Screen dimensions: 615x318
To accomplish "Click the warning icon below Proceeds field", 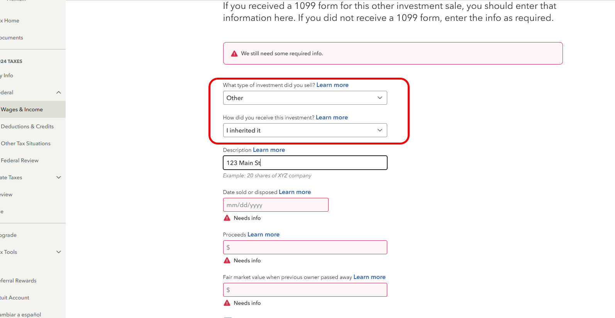I will click(x=227, y=260).
